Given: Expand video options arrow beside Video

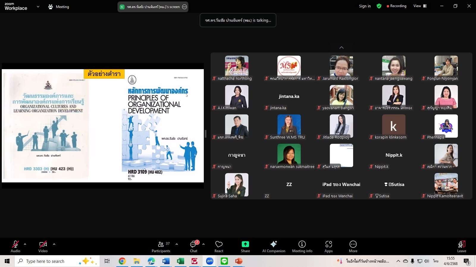Looking at the screenshot, I should (54, 244).
